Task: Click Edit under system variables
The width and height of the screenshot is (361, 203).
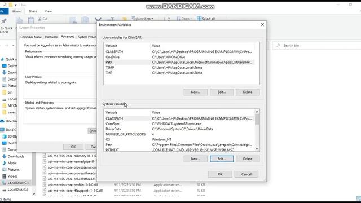Action: tap(222, 159)
